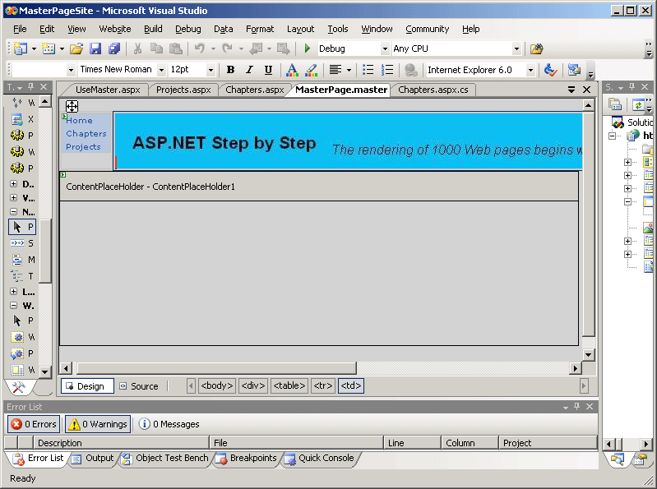Image resolution: width=657 pixels, height=489 pixels.
Task: Switch to Source view
Action: pos(138,386)
